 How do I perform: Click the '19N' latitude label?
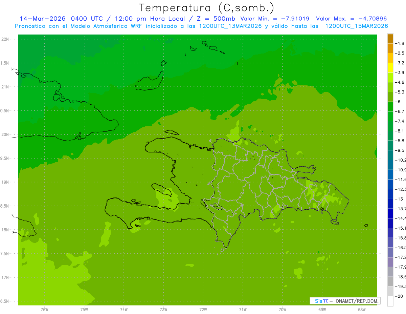[x=5, y=182]
